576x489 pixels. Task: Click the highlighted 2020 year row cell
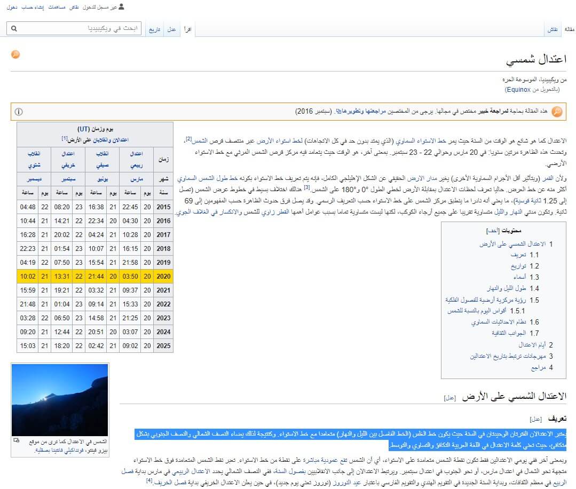(163, 277)
